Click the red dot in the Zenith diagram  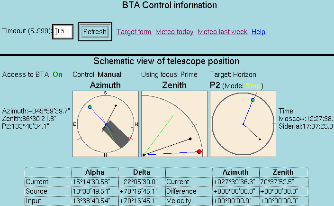(199, 151)
